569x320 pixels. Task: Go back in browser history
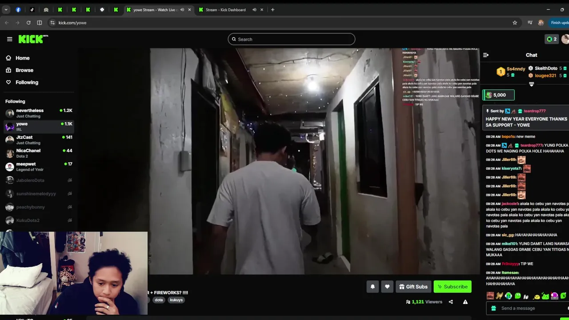7,23
